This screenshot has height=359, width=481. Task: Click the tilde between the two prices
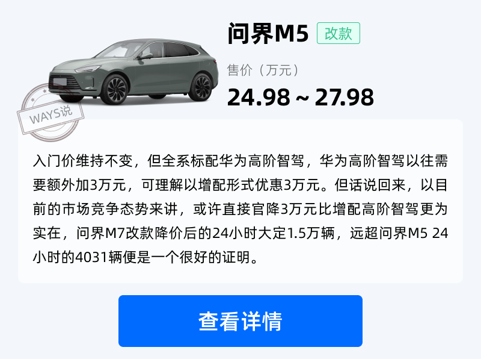point(302,98)
